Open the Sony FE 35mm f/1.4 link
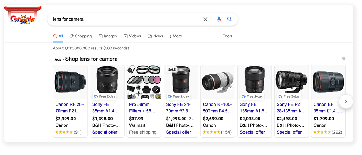 [106, 108]
